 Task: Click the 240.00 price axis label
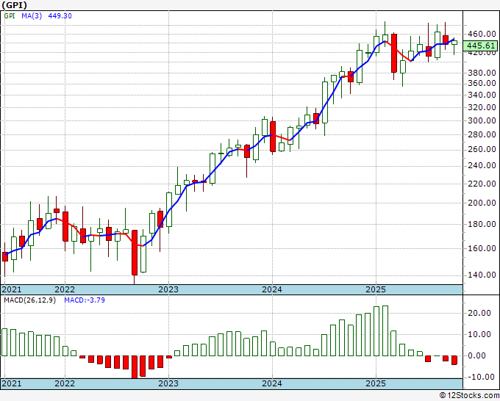[x=482, y=166]
